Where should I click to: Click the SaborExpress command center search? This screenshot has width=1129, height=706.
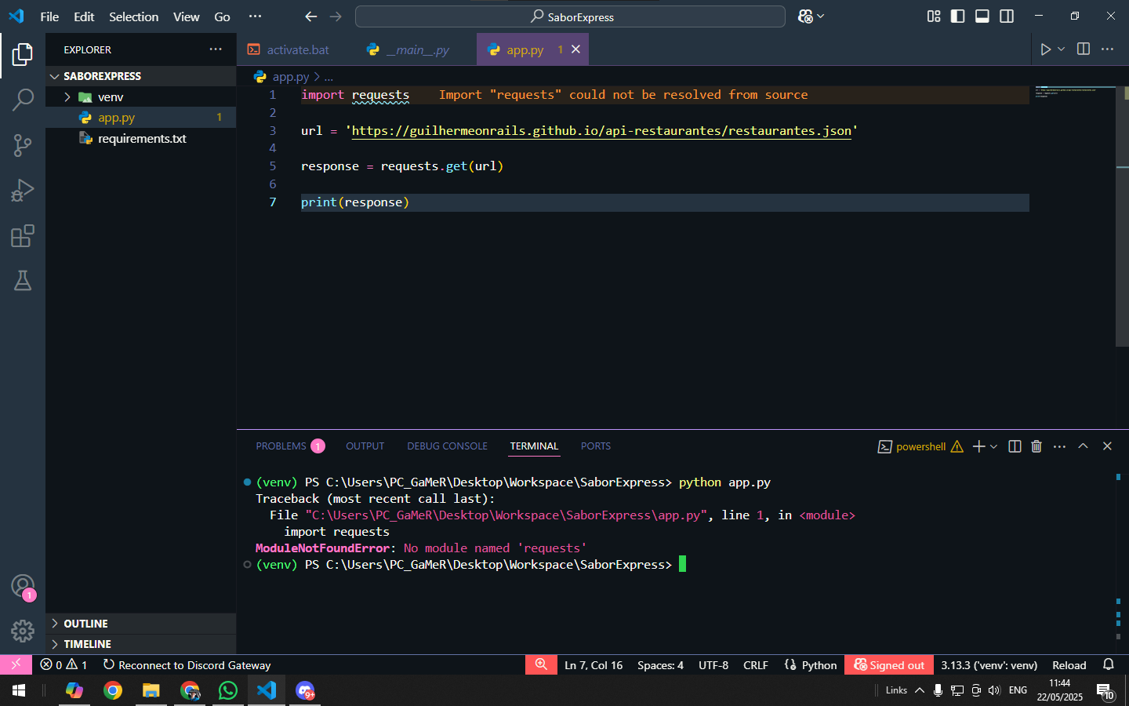coord(570,16)
